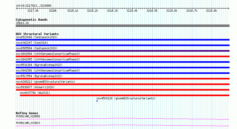The image size is (237, 129).
Task: Click the chr18:3217813..3218886 coordinate label
Action: (34, 6)
